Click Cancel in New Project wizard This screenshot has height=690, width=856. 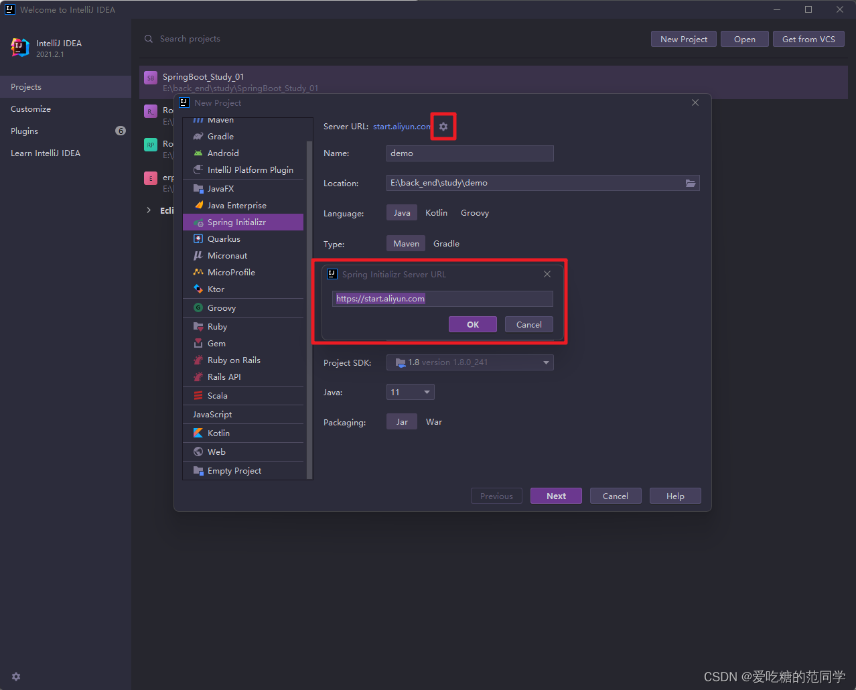click(x=616, y=496)
